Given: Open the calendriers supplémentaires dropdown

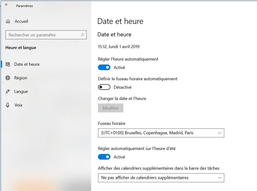Looking at the screenshot, I should click(161, 178).
